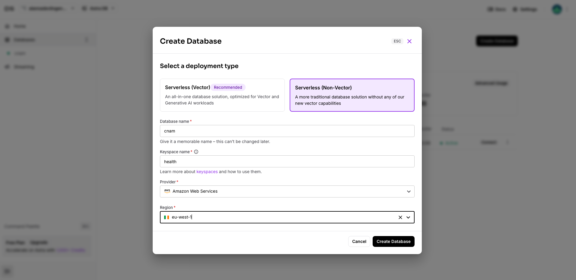Open the Astra DB product switcher
The image size is (576, 280).
click(x=98, y=8)
